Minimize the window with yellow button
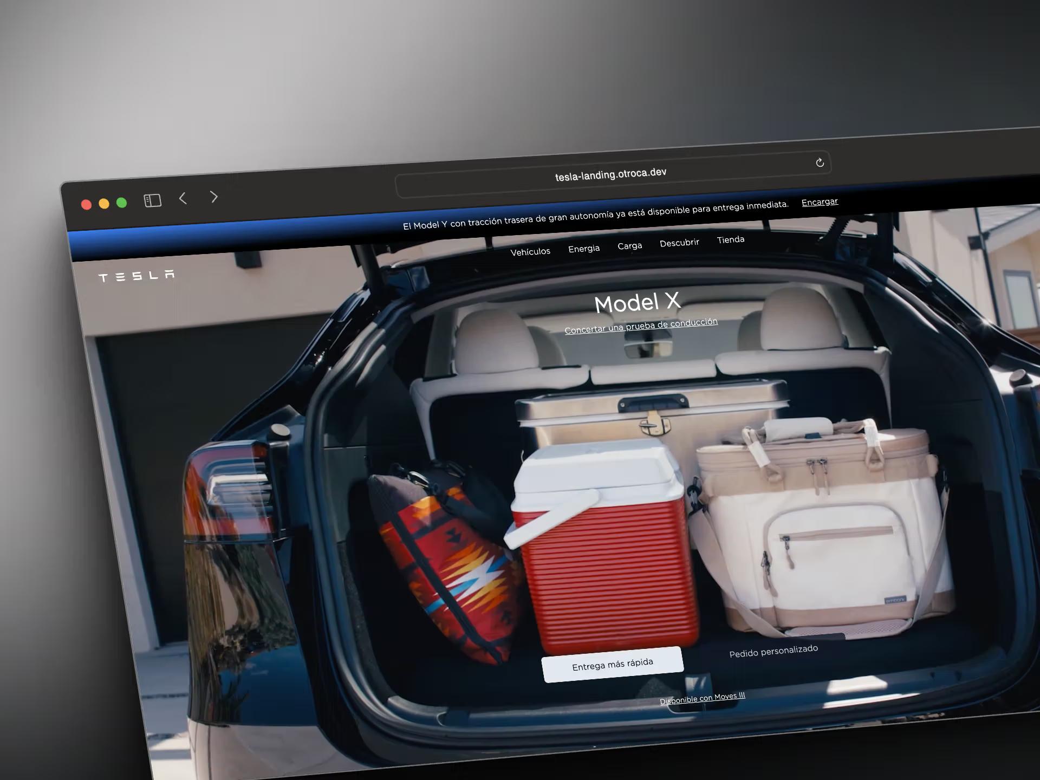This screenshot has height=780, width=1040. 104,203
